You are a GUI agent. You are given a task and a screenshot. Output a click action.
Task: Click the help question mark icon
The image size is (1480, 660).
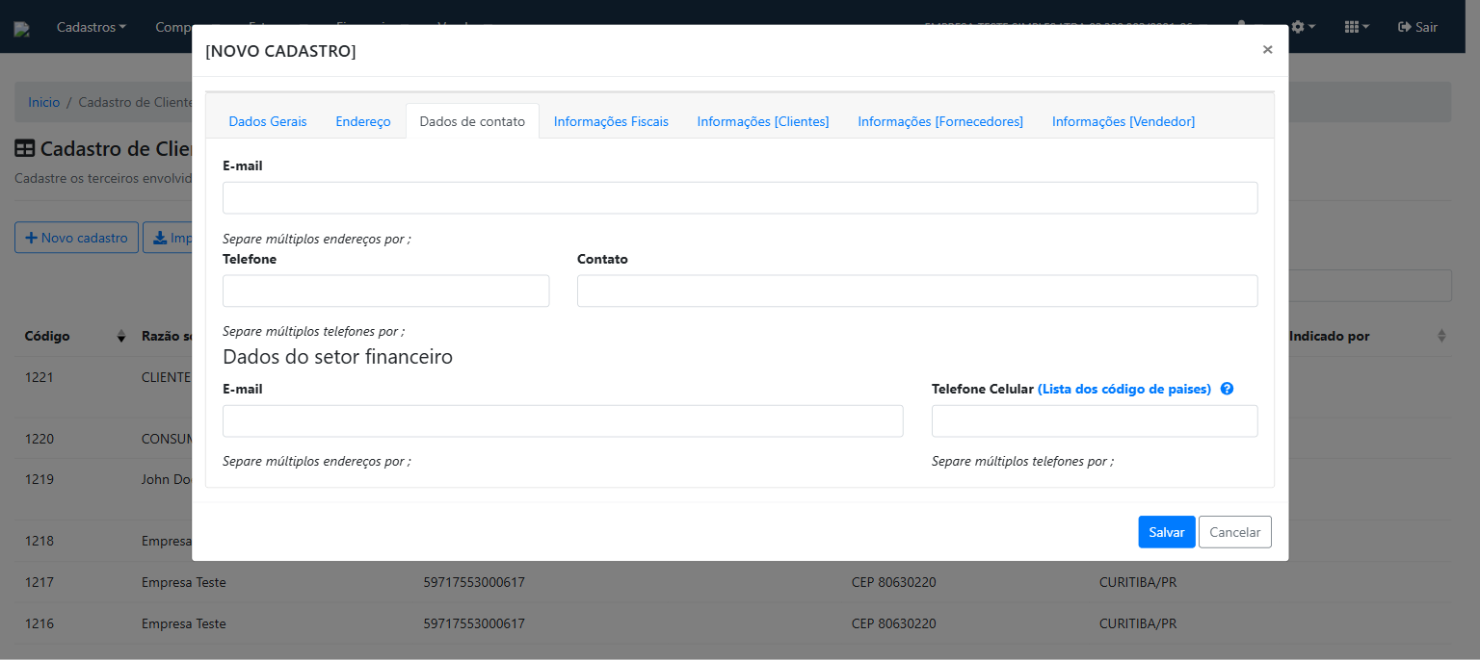(1227, 389)
